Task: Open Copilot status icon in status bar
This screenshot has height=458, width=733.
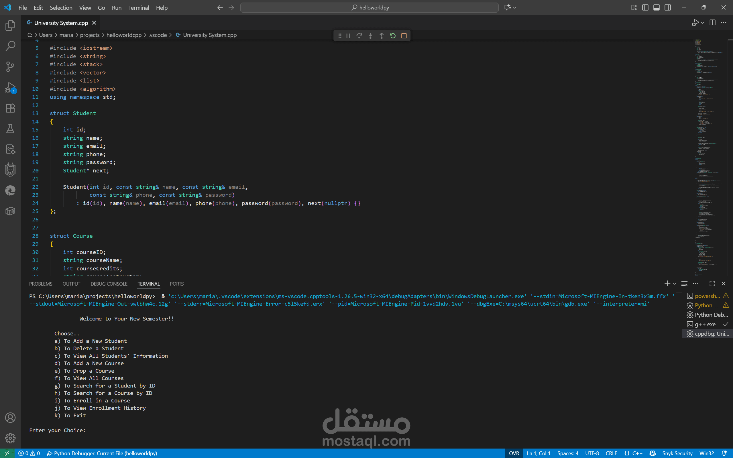Action: tap(653, 453)
